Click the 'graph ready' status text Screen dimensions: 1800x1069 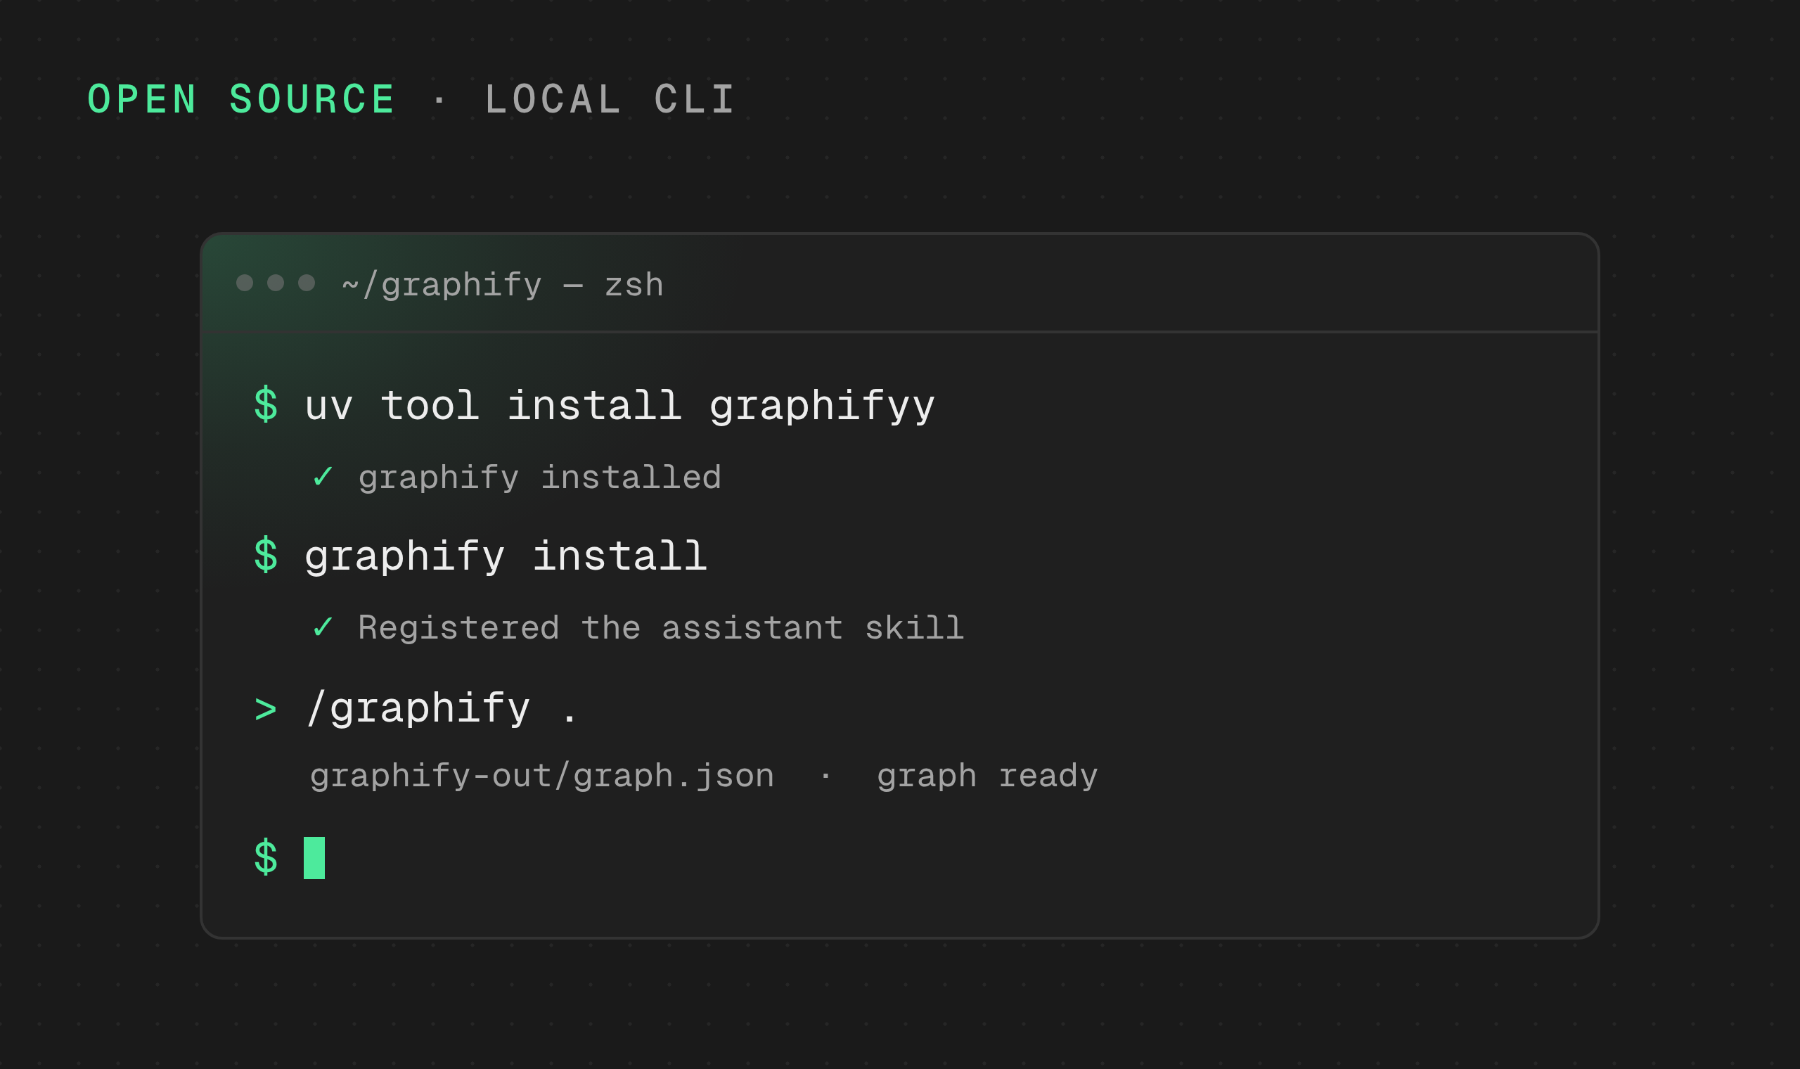tap(987, 777)
